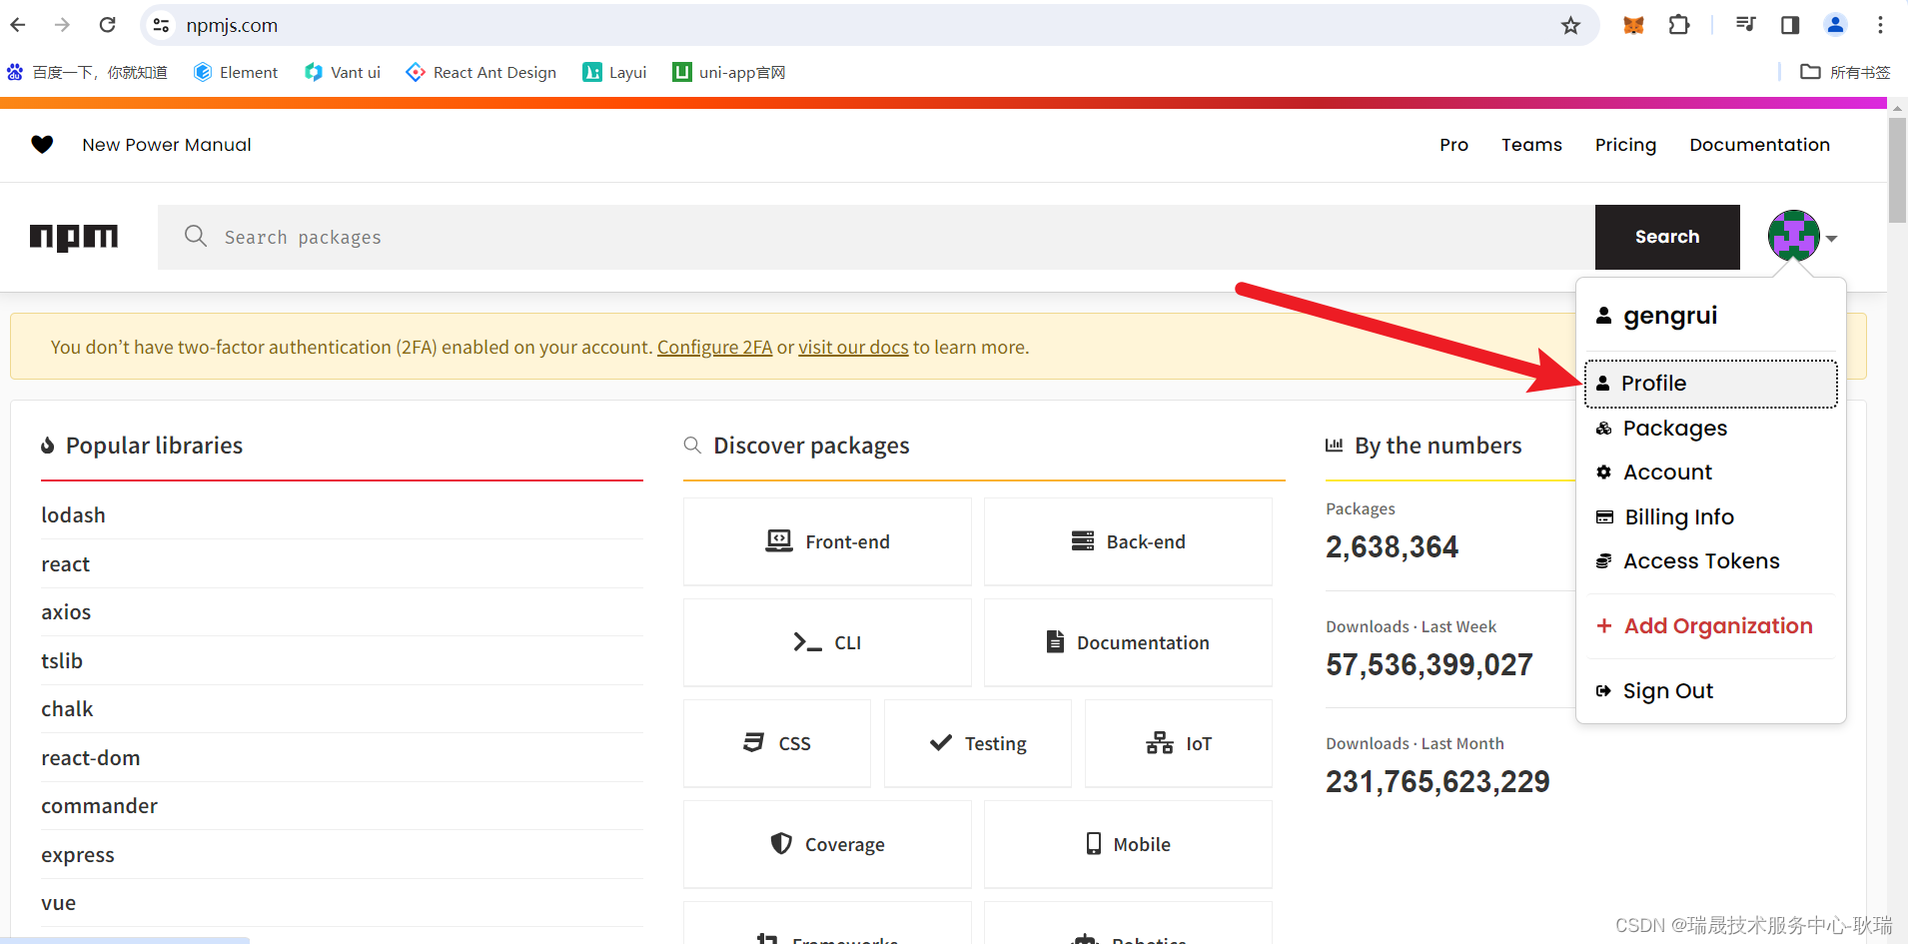Viewport: 1908px width, 944px height.
Task: Open the uni-app bookmark
Action: tap(729, 72)
